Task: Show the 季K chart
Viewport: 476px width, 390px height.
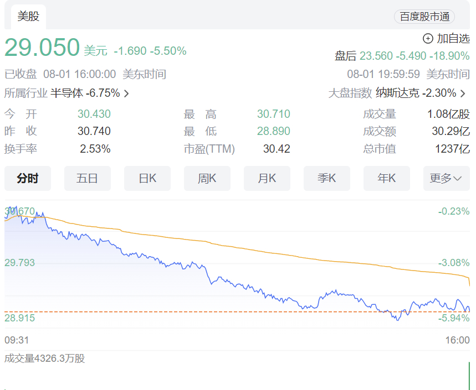Action: click(326, 178)
